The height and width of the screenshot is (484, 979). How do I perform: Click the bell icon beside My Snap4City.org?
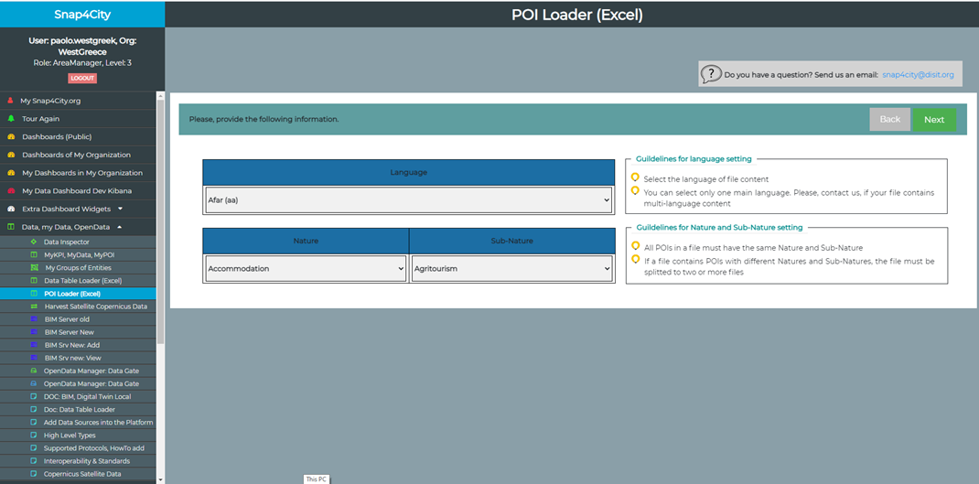[11, 101]
